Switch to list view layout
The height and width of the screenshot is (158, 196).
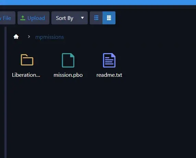[x=96, y=18]
